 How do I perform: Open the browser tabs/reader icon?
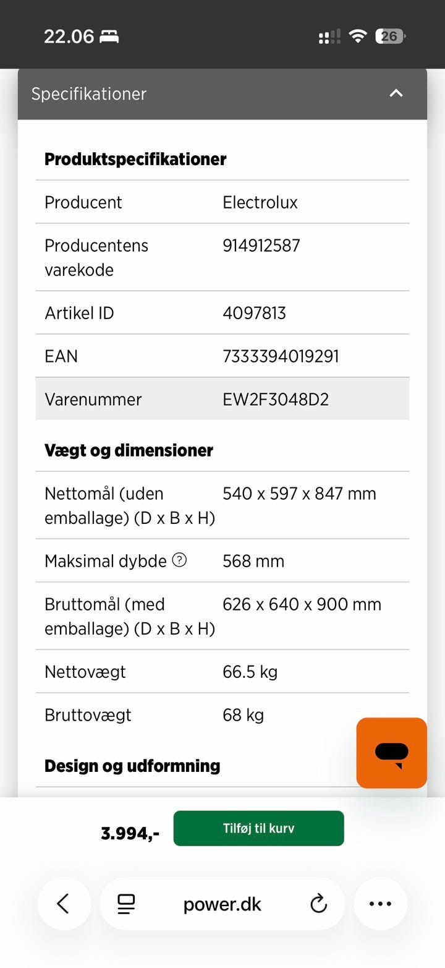click(x=127, y=904)
